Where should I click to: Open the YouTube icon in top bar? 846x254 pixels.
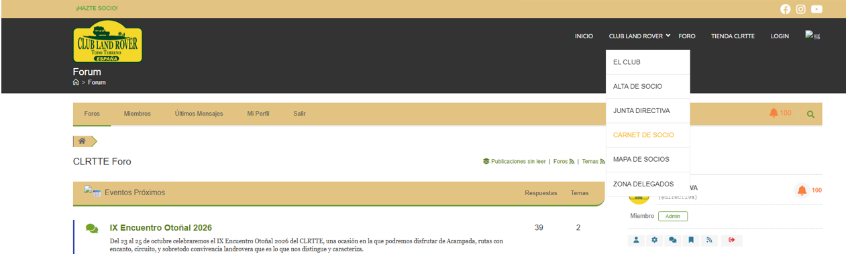816,9
